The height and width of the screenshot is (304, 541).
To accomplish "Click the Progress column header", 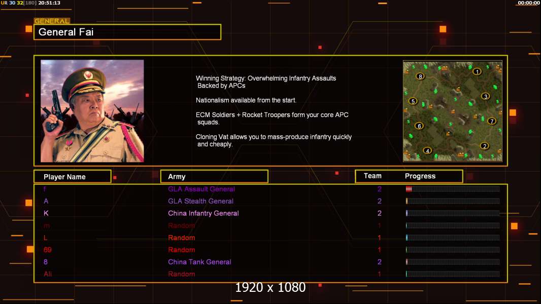I will click(x=420, y=176).
